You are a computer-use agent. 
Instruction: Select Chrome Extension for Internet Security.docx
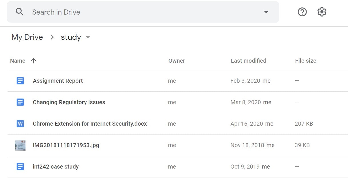pos(90,124)
